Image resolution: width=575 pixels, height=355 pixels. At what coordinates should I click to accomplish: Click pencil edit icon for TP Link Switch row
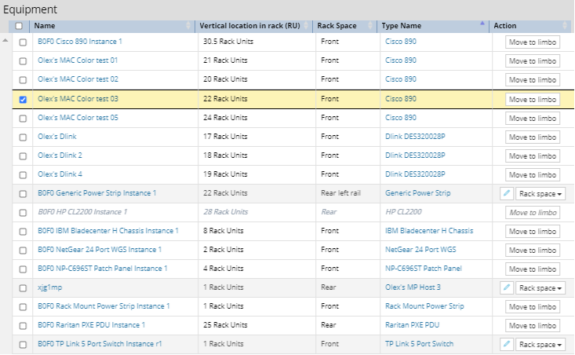pos(507,344)
